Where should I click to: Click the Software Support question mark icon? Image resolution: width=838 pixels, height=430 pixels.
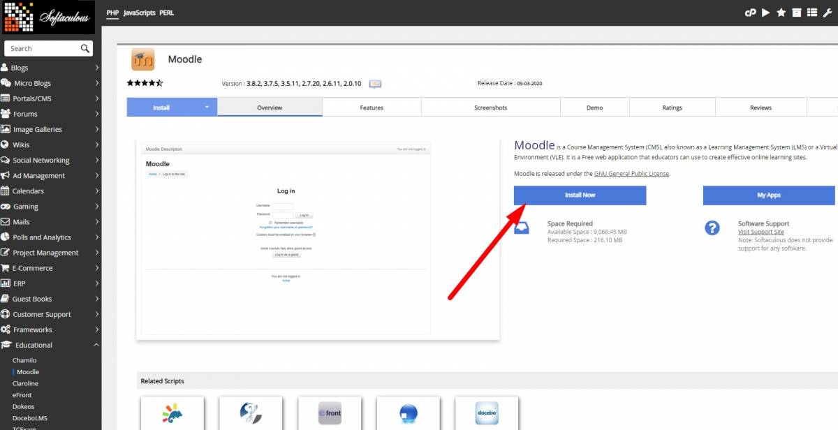tap(712, 228)
